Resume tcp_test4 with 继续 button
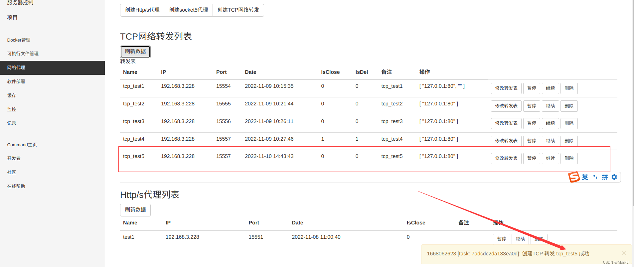The width and height of the screenshot is (634, 267). 550,141
